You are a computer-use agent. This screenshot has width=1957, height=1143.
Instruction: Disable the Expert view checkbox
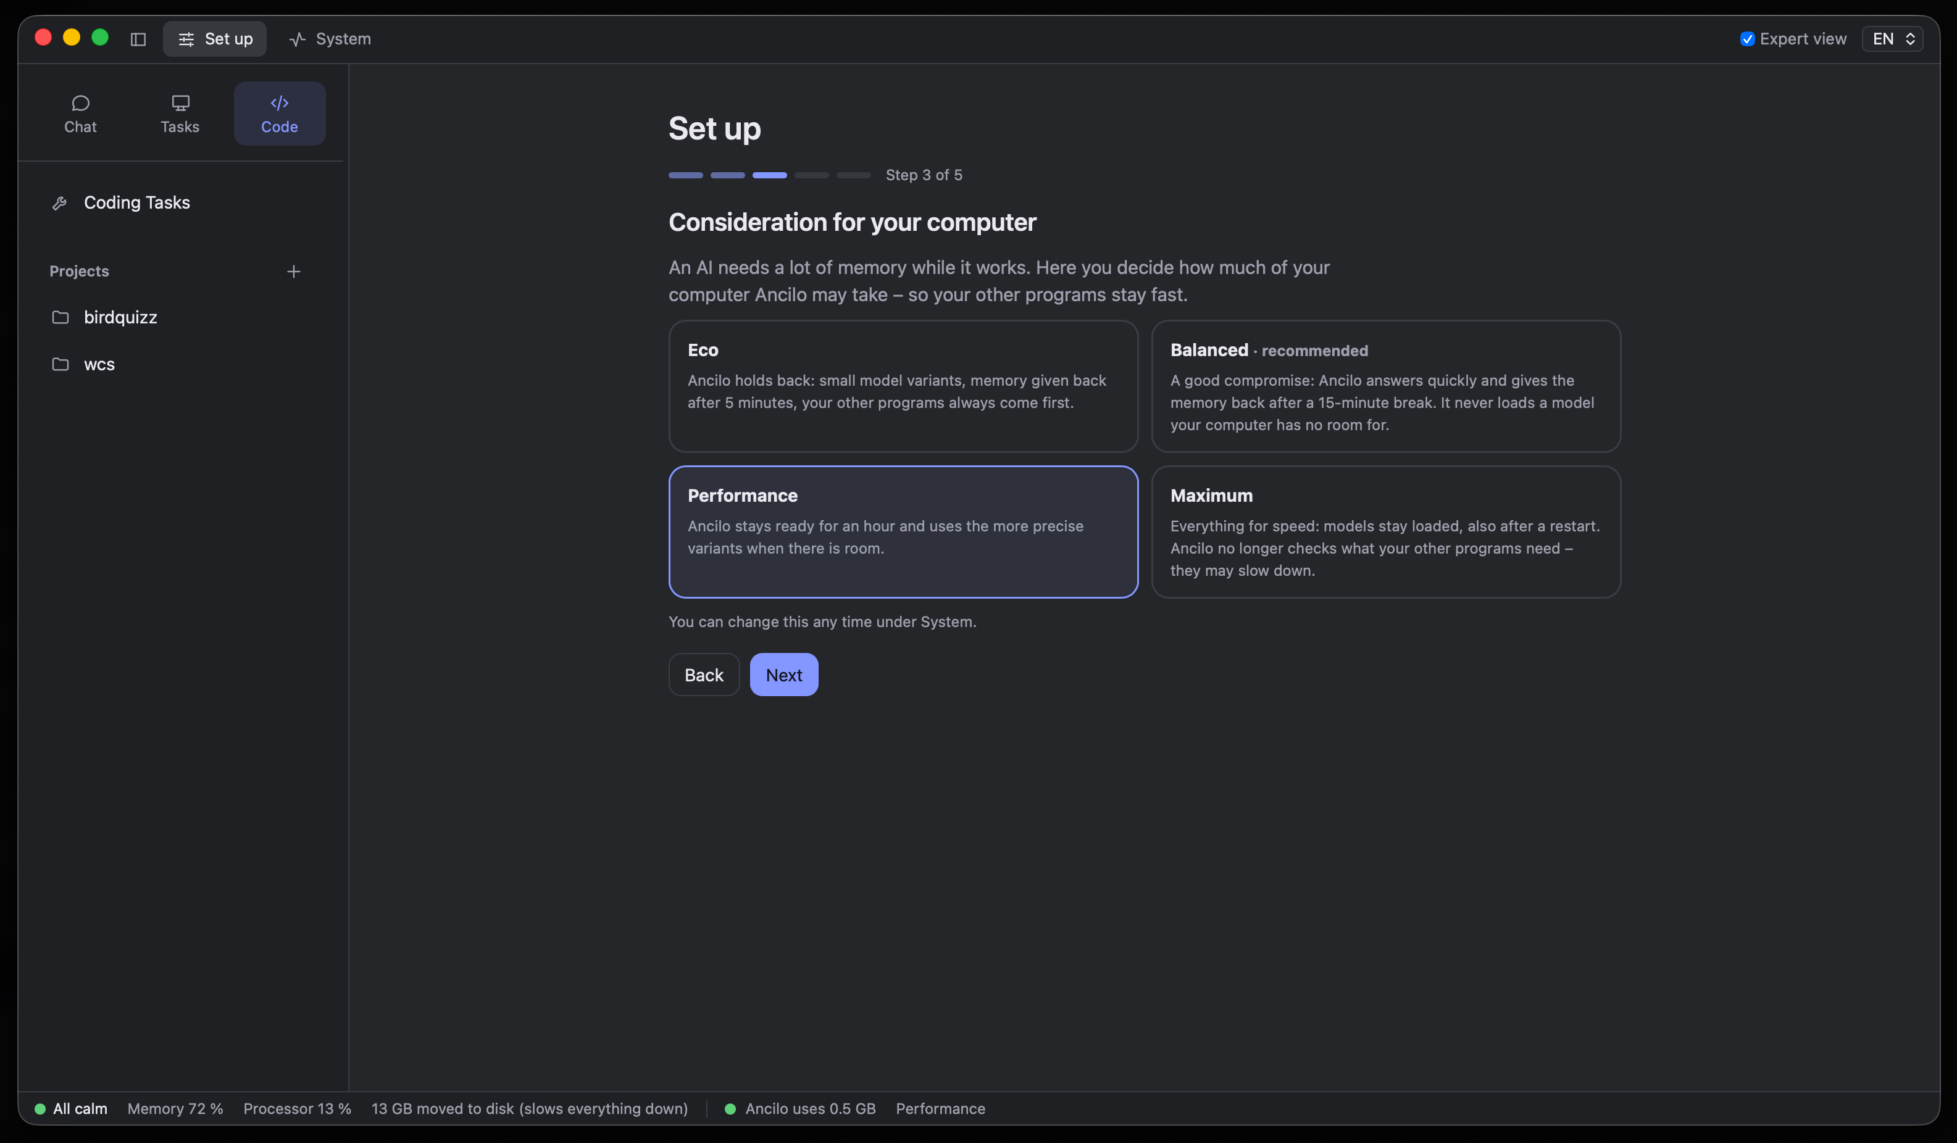click(1747, 39)
